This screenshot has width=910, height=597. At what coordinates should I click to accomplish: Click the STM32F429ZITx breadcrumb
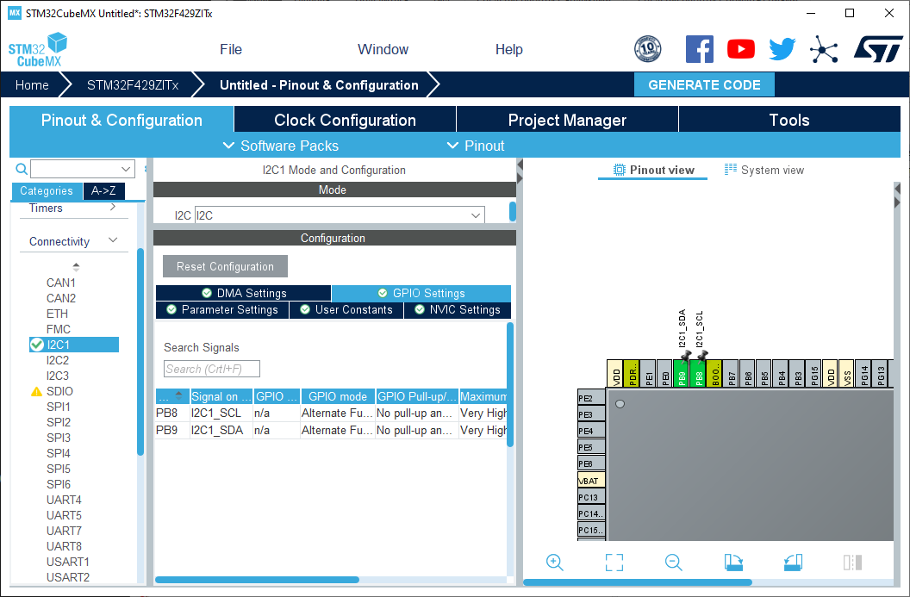click(133, 85)
